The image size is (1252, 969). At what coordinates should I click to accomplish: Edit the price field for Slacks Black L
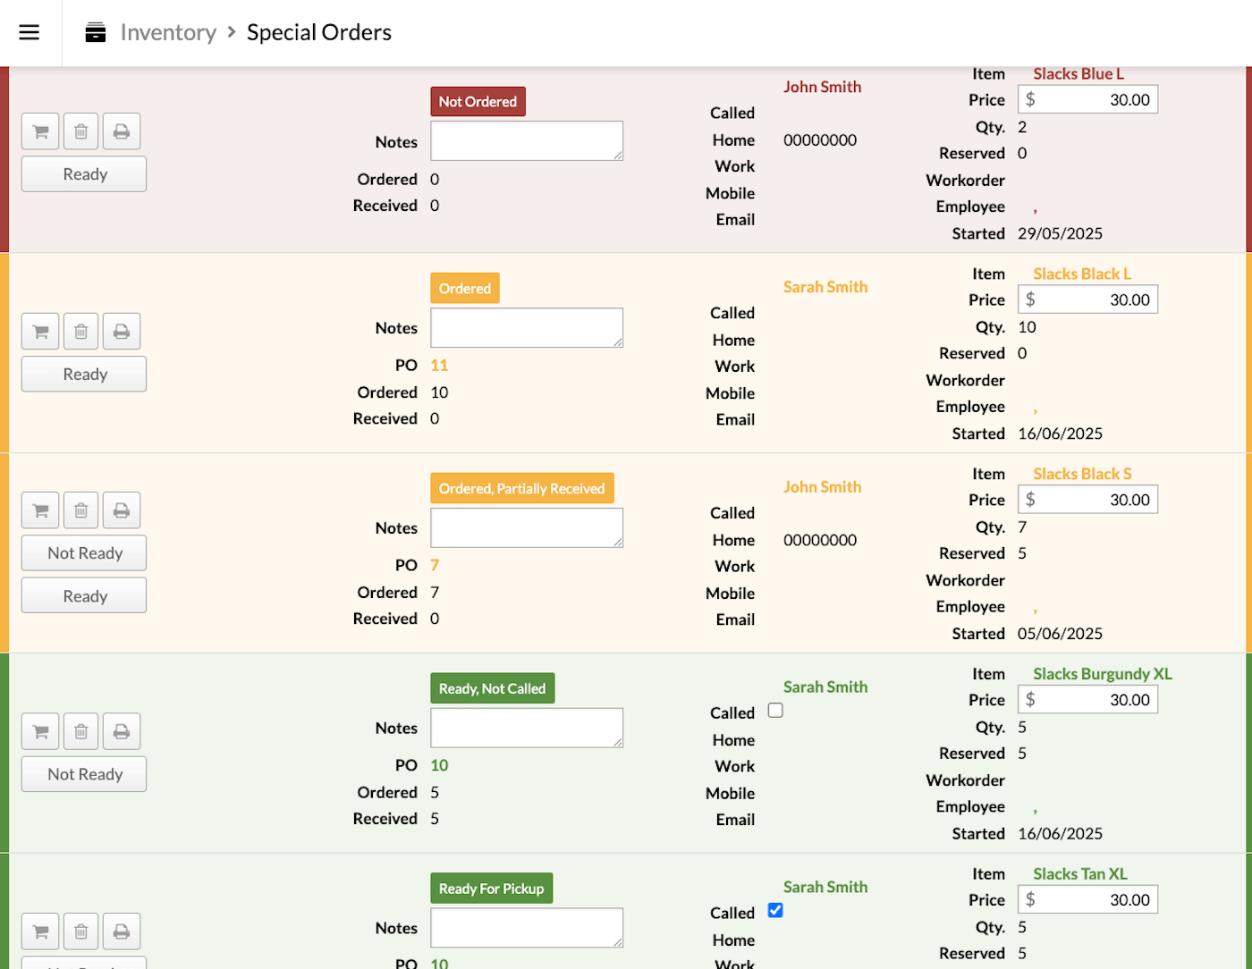pyautogui.click(x=1087, y=299)
